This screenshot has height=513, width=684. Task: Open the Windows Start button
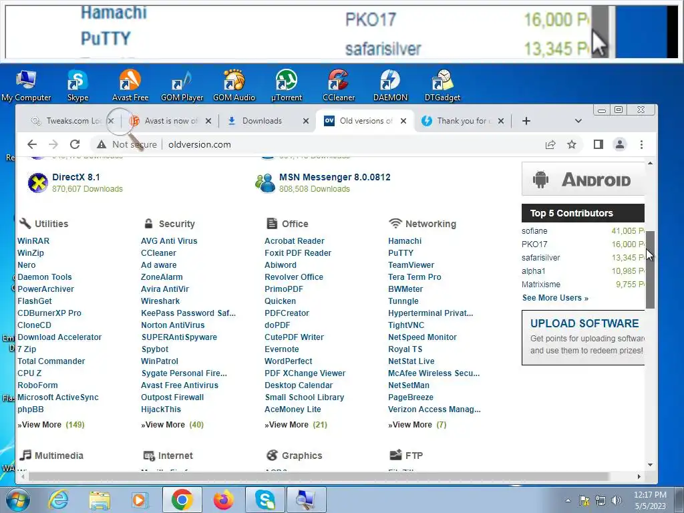(x=17, y=500)
